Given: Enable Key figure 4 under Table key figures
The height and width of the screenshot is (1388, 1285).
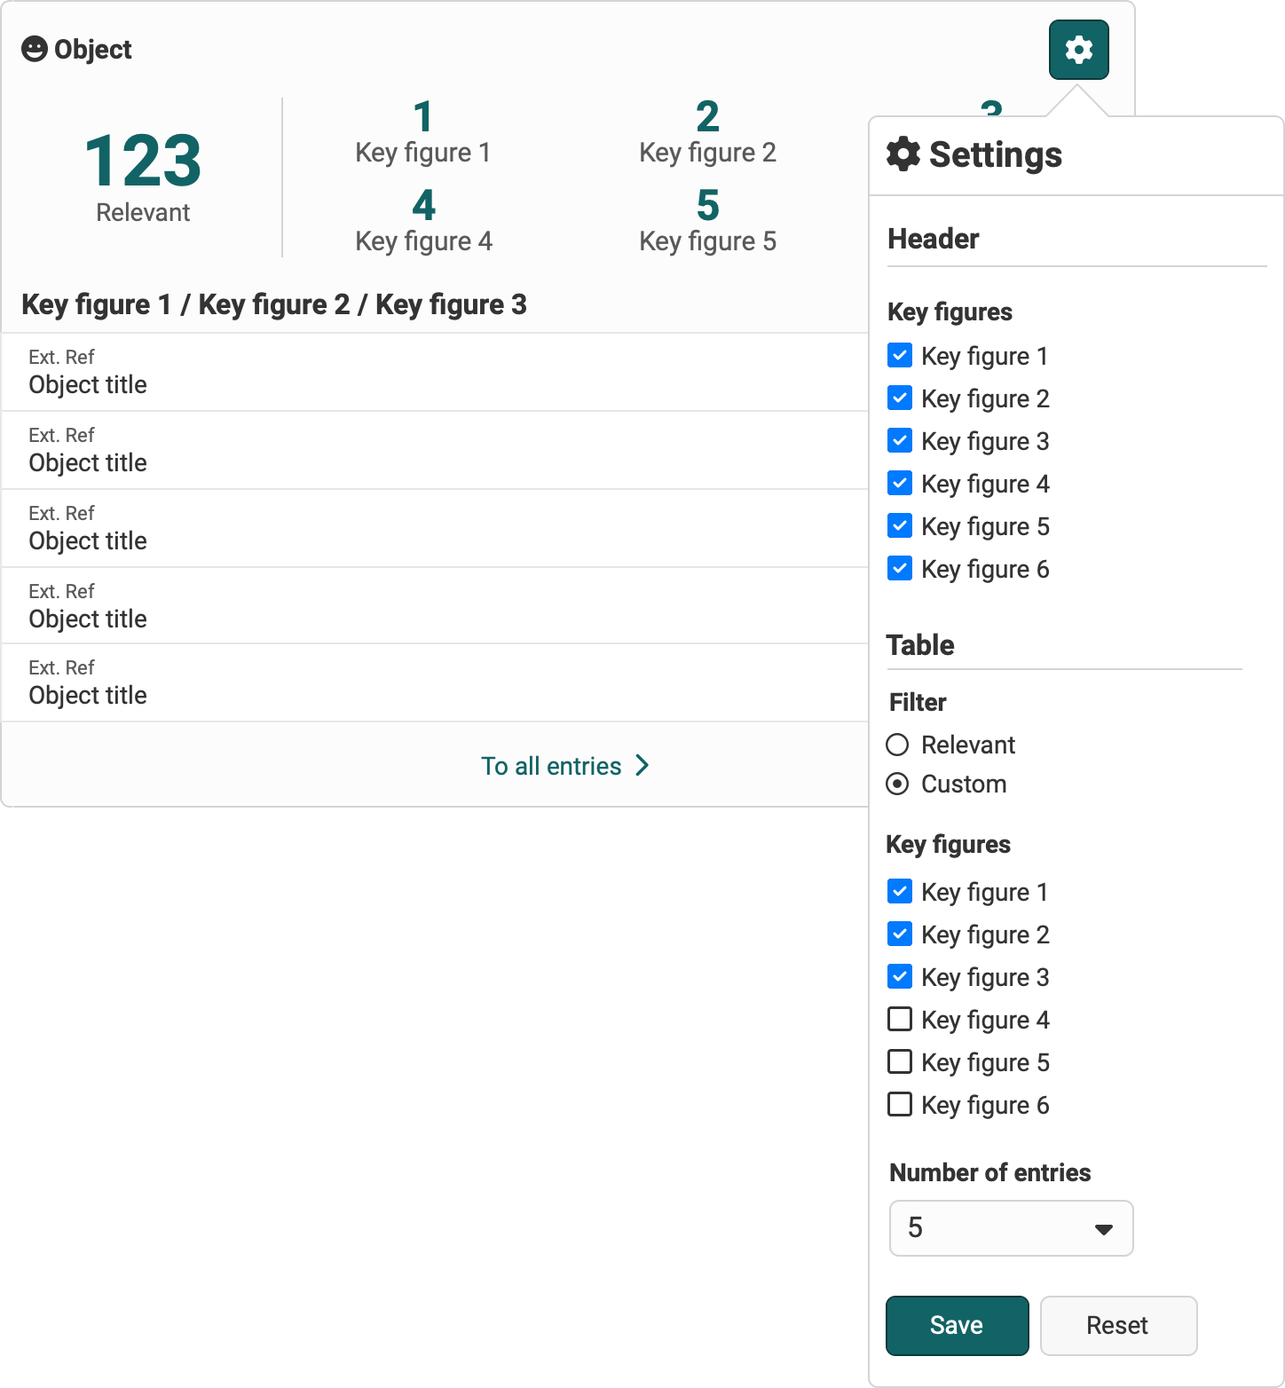Looking at the screenshot, I should [x=899, y=1019].
